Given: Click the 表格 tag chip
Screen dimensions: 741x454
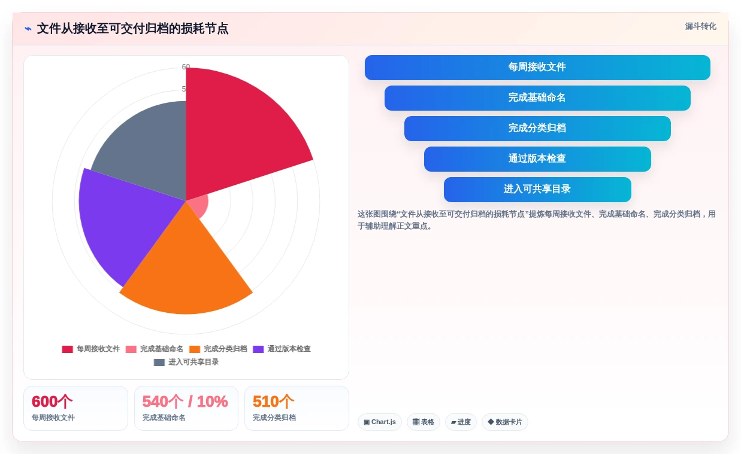Looking at the screenshot, I should click(424, 422).
